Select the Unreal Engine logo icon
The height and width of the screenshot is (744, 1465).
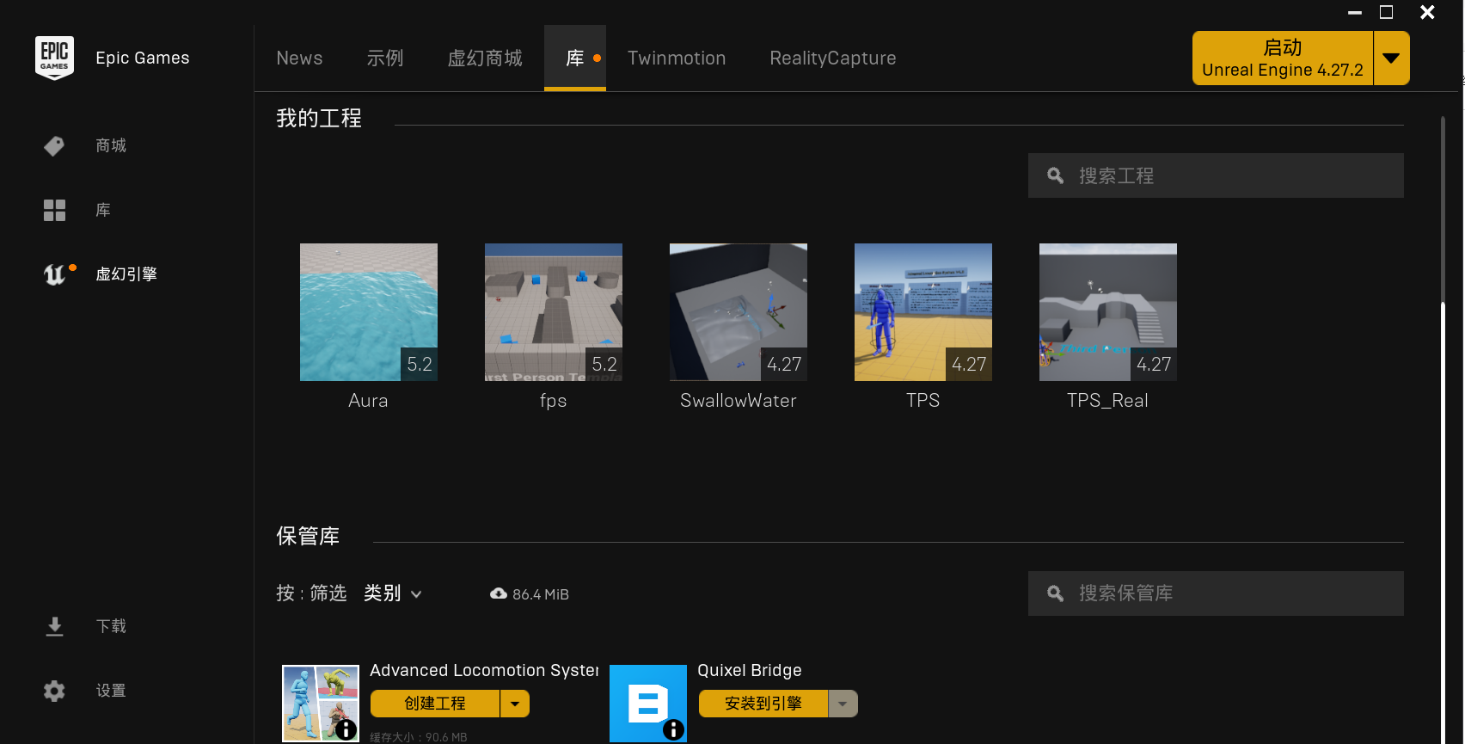(x=54, y=274)
